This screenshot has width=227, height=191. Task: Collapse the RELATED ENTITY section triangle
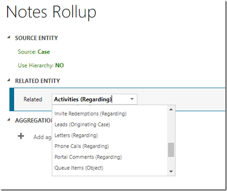(9, 80)
